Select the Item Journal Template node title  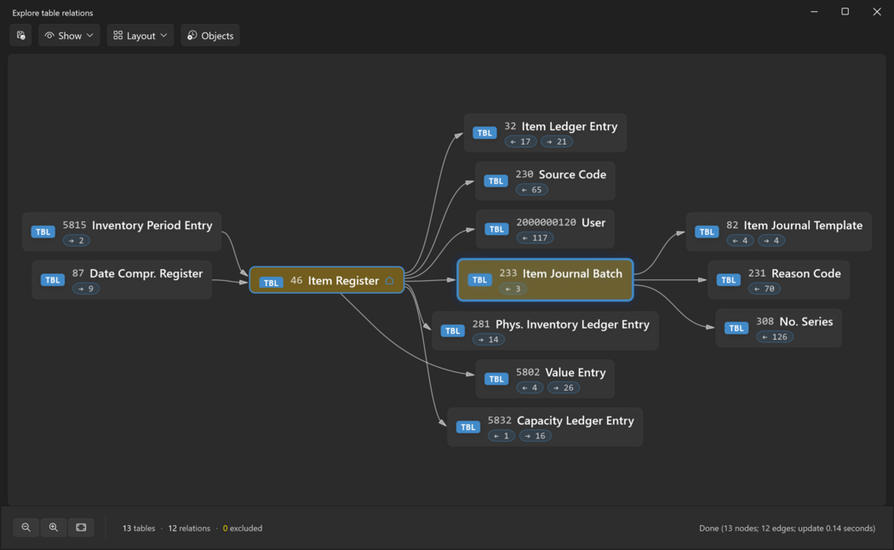coord(803,225)
